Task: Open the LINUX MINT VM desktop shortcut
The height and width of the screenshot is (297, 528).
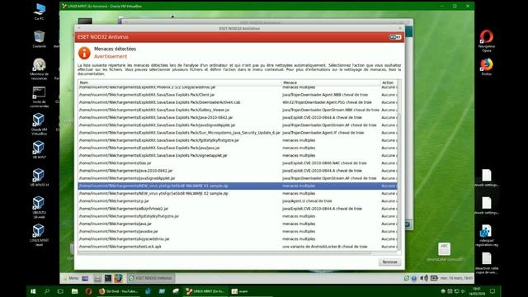Action: (x=39, y=235)
